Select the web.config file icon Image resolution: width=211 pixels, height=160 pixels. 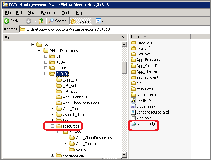(133, 124)
